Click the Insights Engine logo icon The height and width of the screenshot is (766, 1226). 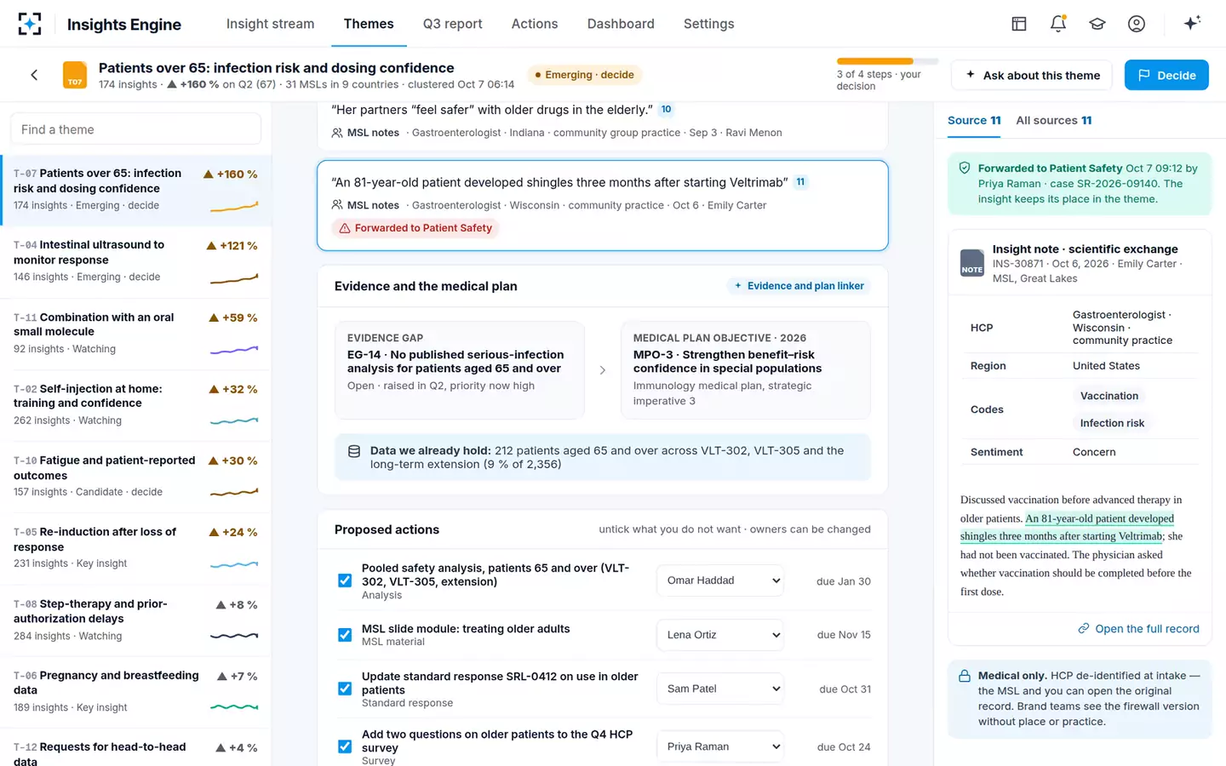tap(30, 24)
